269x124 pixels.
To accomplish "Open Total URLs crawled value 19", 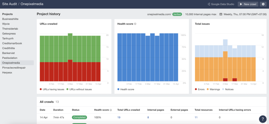I will (x=118, y=117).
